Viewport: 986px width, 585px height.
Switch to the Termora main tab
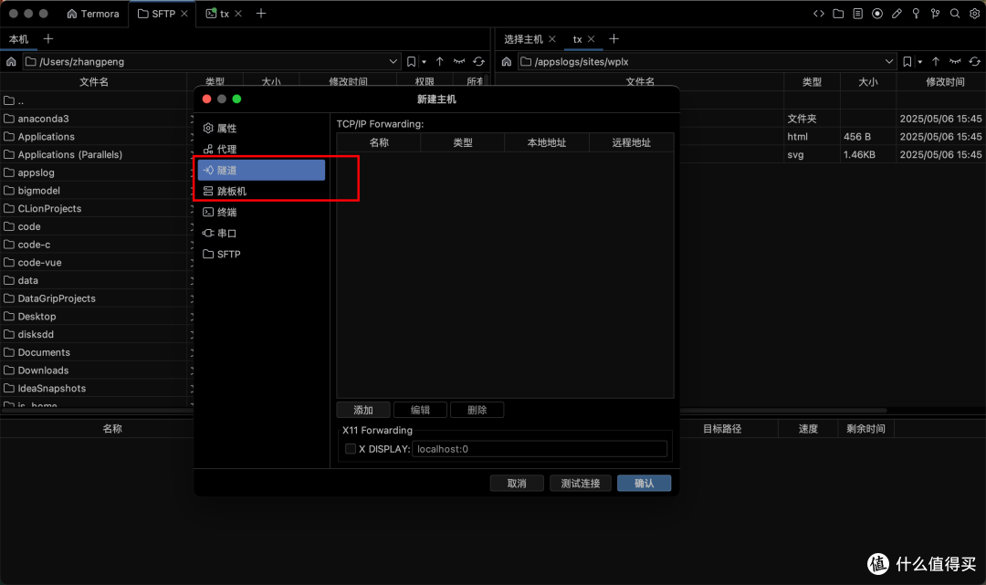(92, 14)
